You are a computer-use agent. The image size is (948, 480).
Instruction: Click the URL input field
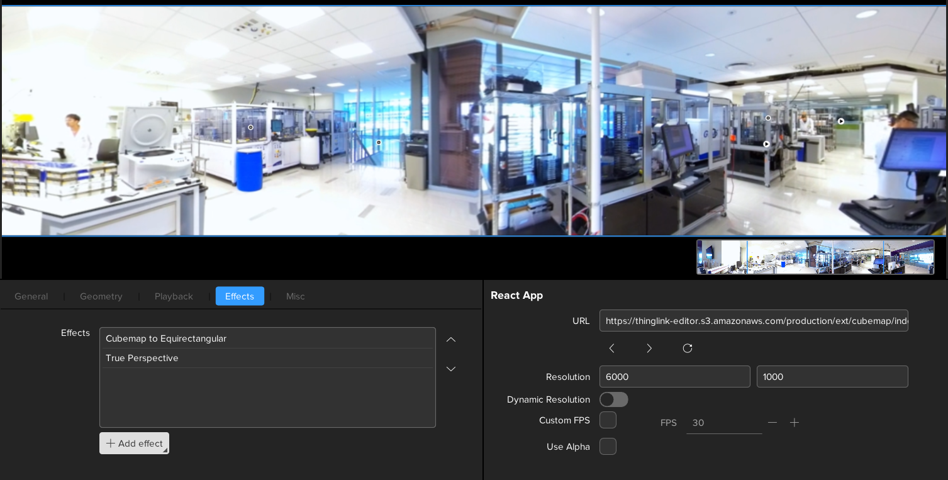click(753, 321)
